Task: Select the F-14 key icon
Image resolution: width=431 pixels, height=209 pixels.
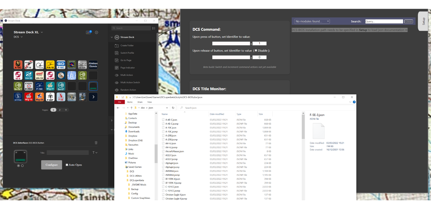Action: point(28,65)
